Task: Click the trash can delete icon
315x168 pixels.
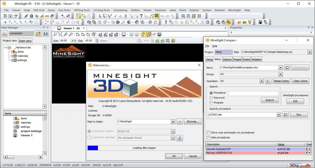Action: (125, 16)
